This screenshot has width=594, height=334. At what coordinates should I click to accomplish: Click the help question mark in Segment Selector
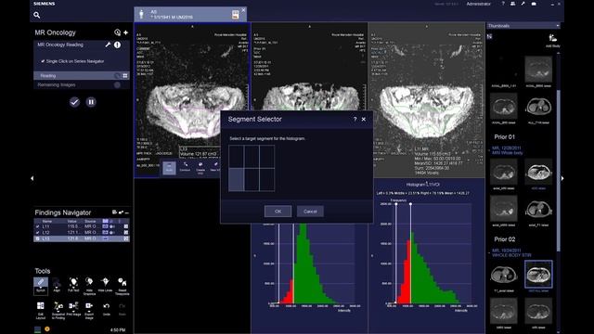pyautogui.click(x=355, y=120)
